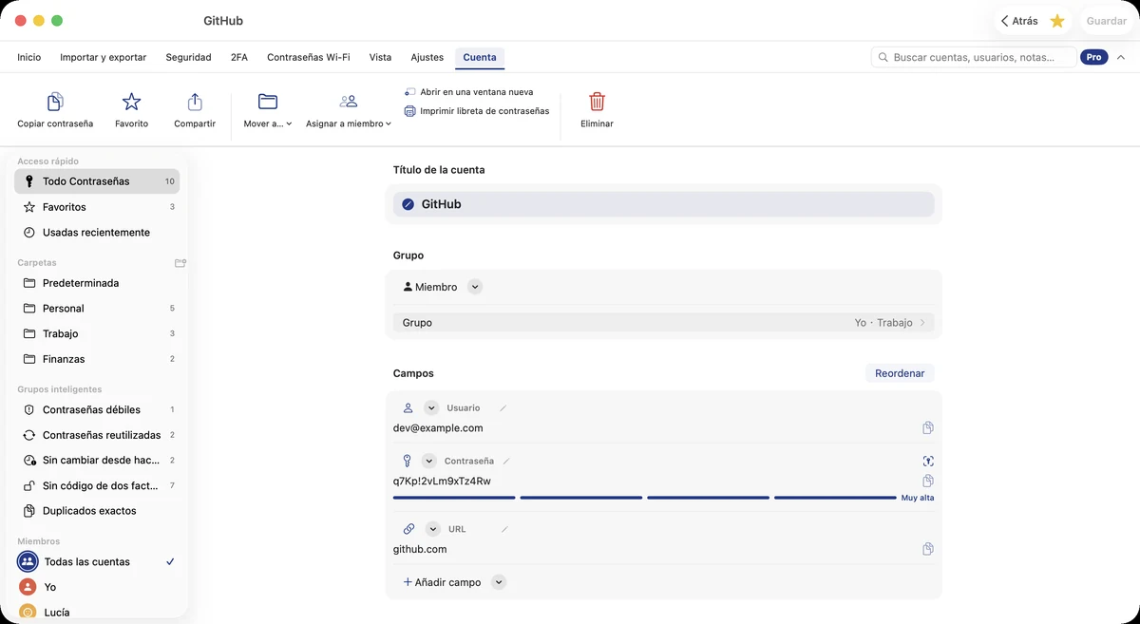
Task: Open the 2FA tab
Action: tap(239, 57)
